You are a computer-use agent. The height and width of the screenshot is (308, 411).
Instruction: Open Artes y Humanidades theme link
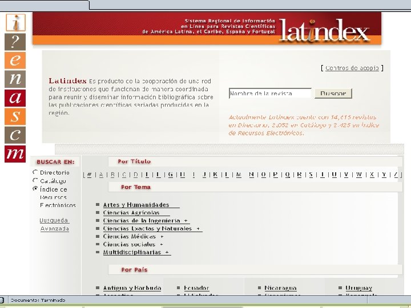136,205
